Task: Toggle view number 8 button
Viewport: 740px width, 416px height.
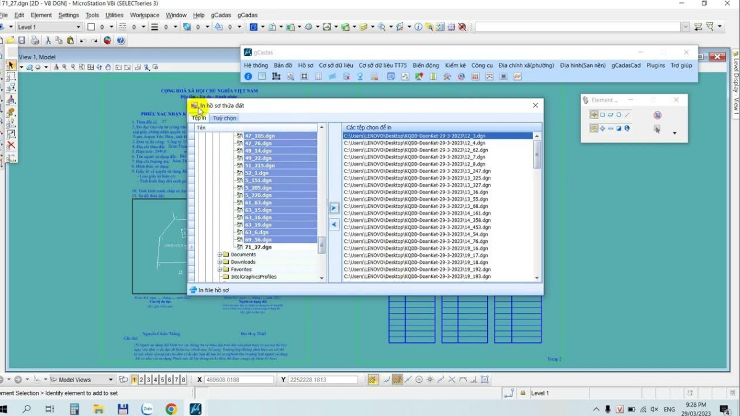Action: click(183, 380)
